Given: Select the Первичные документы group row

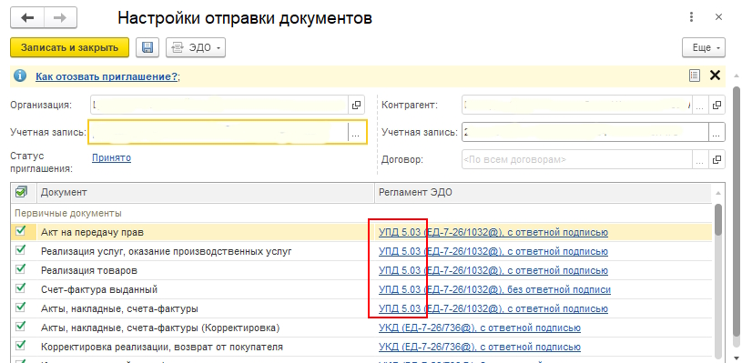Looking at the screenshot, I should point(361,213).
